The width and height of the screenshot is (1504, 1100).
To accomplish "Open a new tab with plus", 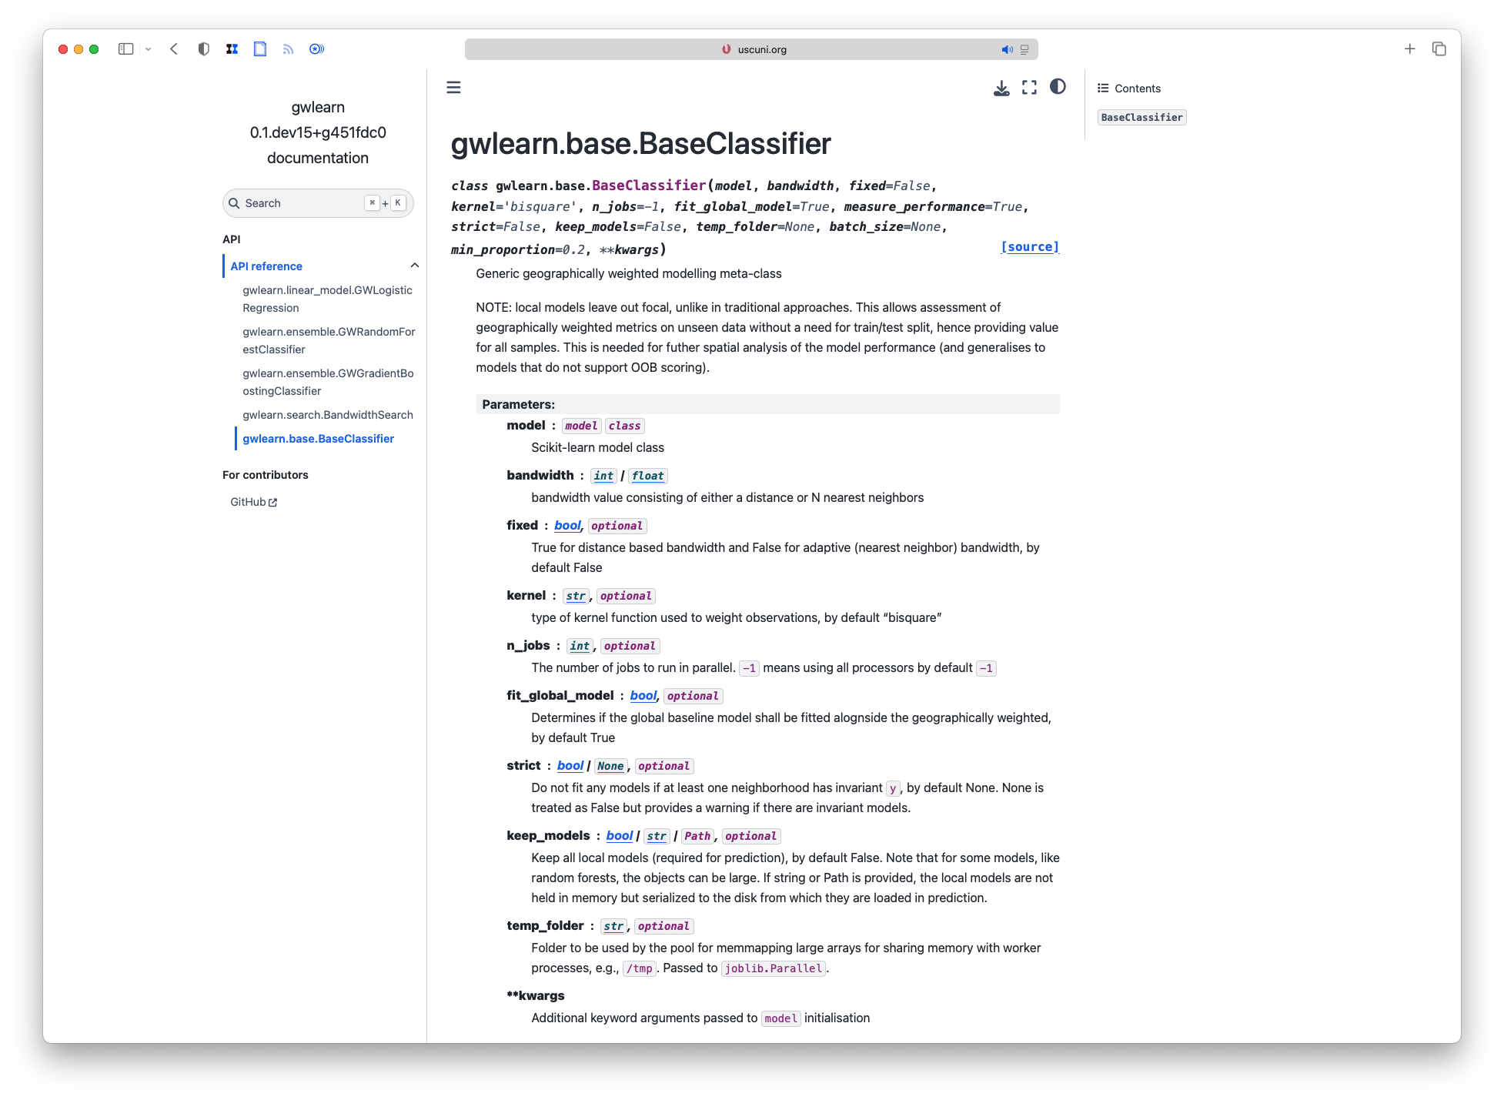I will pyautogui.click(x=1409, y=49).
